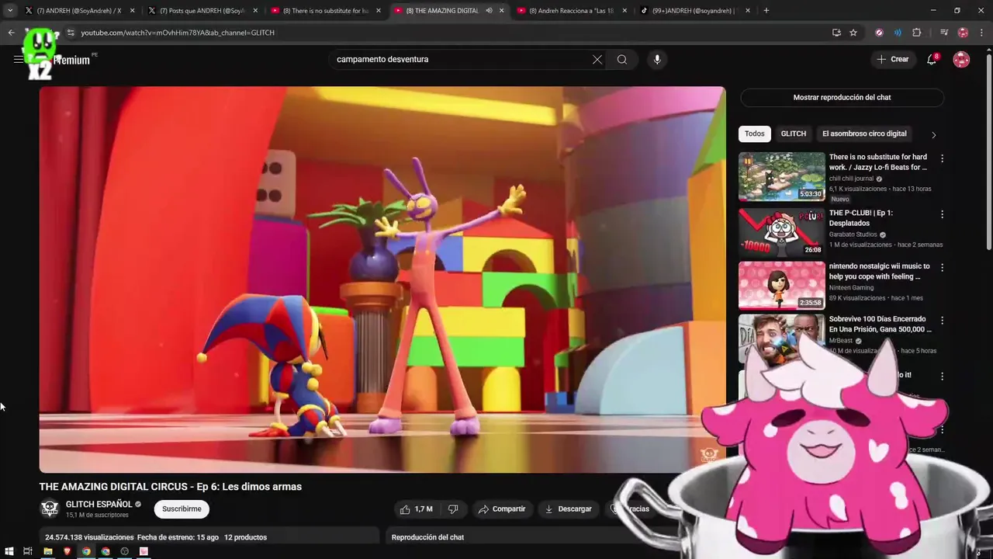Open File Explorer from the taskbar
993x559 pixels.
[x=48, y=551]
